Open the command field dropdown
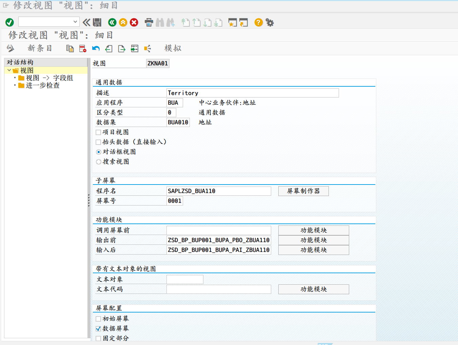Viewport: 458px width, 345px height. [75, 22]
